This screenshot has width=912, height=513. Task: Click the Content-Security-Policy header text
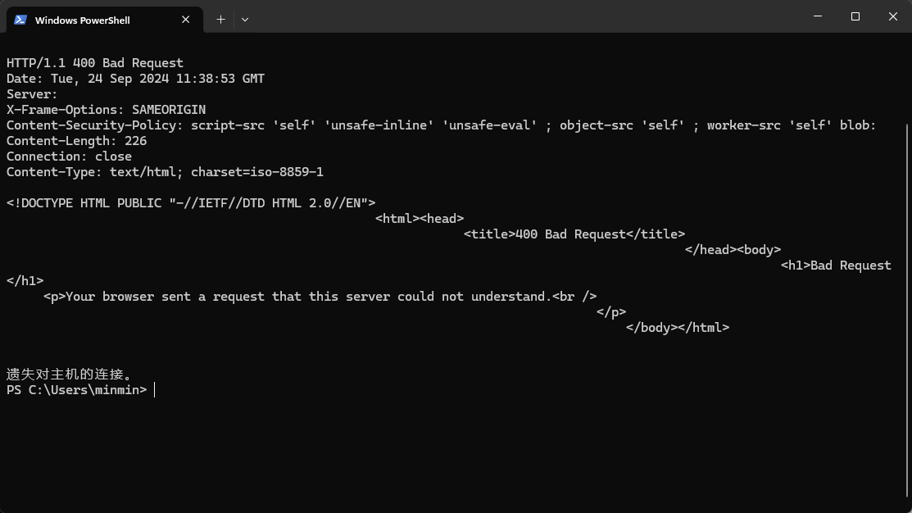[x=441, y=125]
